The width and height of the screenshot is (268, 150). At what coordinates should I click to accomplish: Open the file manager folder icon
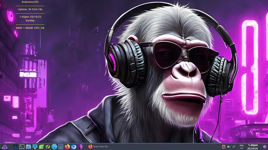[x=28, y=147]
